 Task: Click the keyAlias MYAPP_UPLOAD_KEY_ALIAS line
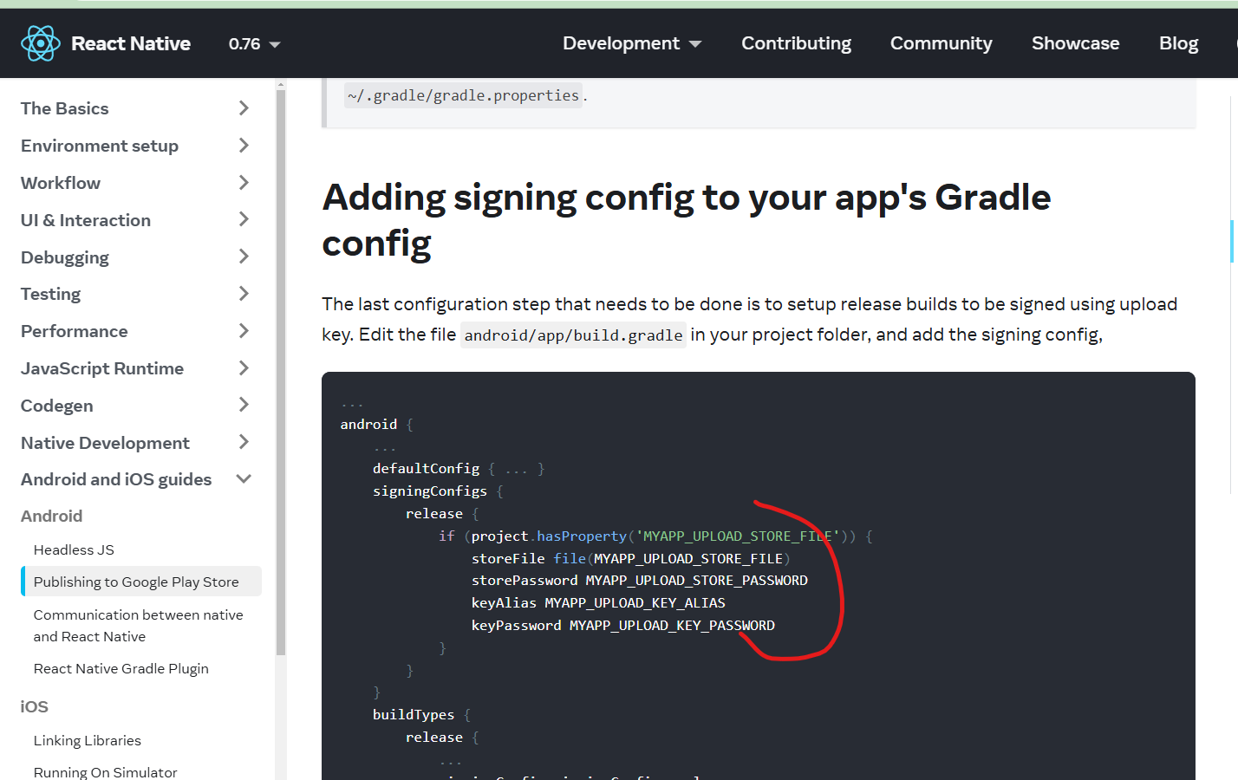[598, 602]
